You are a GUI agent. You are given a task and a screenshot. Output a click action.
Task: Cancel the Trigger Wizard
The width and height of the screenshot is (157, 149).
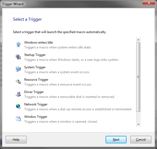coord(141,140)
